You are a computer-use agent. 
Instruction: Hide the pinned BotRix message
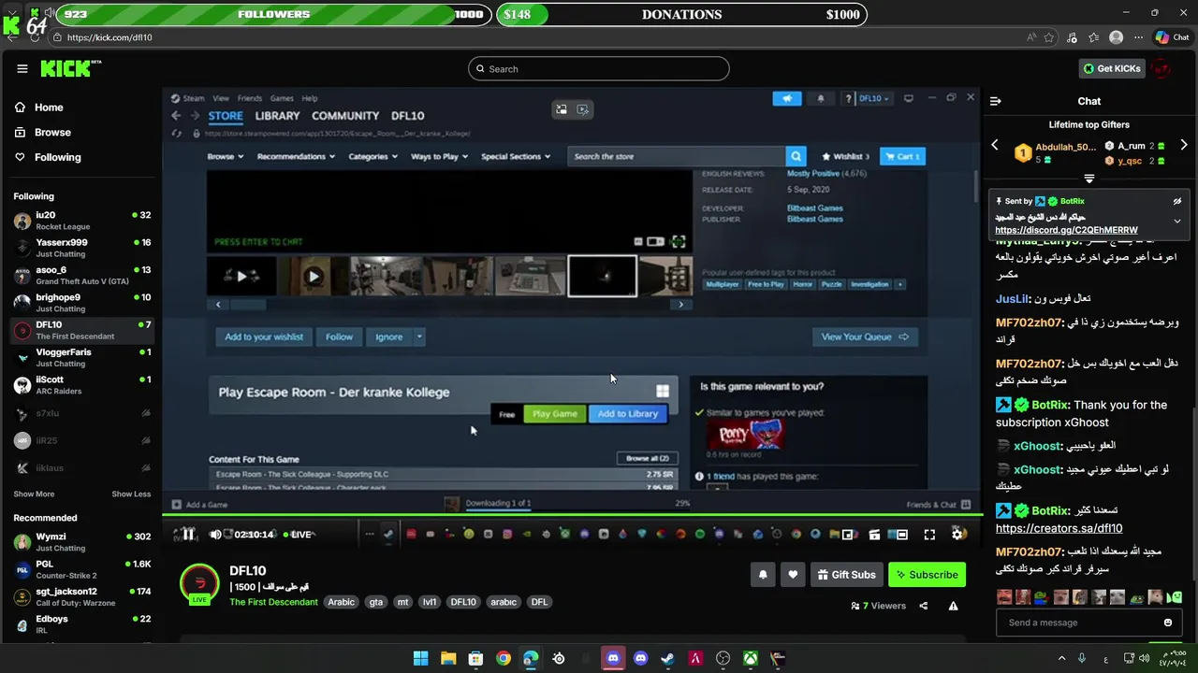point(1177,201)
